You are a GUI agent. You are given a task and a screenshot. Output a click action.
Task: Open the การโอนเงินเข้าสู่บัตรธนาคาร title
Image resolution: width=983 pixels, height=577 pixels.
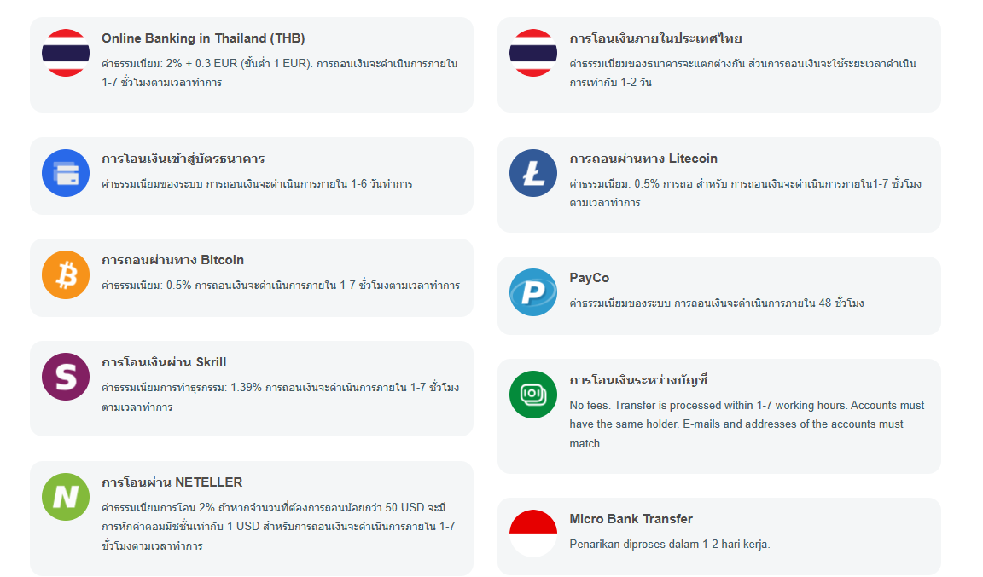183,159
